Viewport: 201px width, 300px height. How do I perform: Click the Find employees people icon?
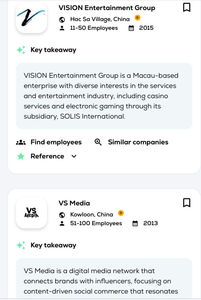tap(21, 142)
